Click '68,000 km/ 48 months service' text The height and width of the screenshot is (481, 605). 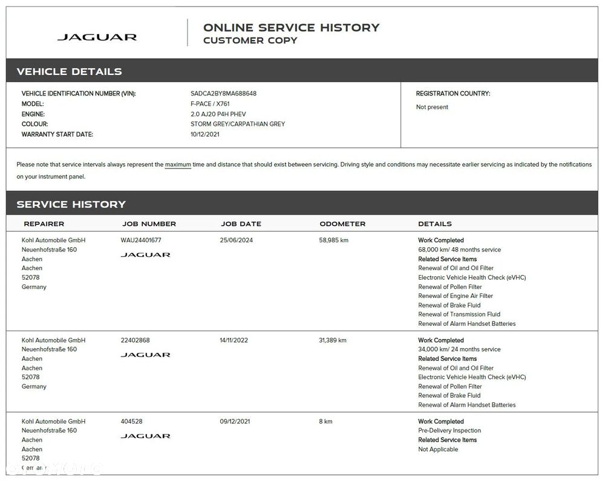coord(460,250)
